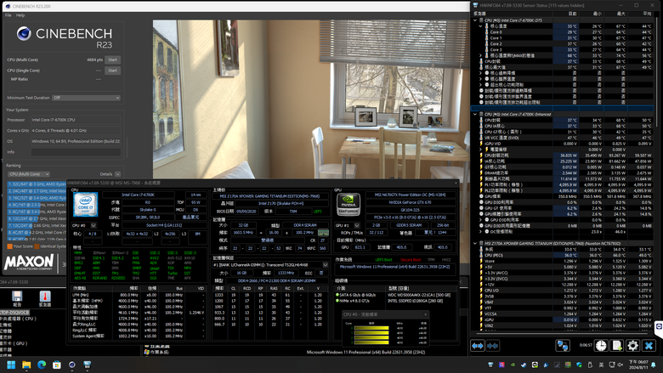Collapse the CPU [#0] i7-6700K Enhanced sensor group
Viewport: 663px width, 373px height.
pyautogui.click(x=475, y=114)
